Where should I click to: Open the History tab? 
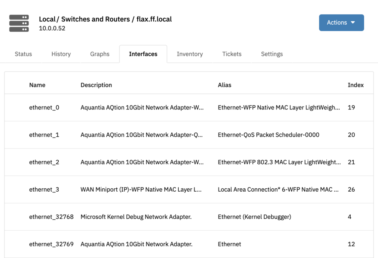click(x=61, y=54)
